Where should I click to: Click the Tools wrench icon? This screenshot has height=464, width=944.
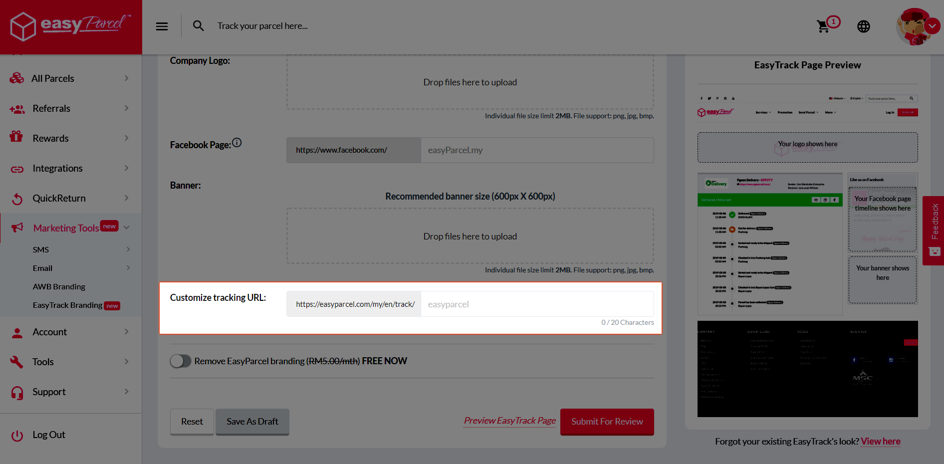pos(17,362)
